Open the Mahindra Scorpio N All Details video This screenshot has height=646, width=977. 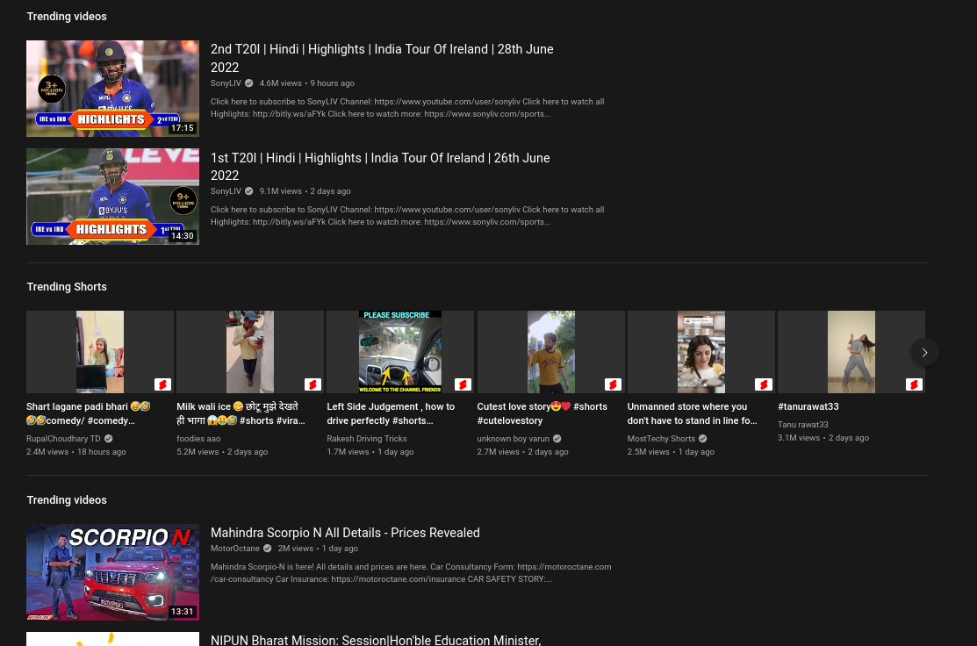click(x=345, y=533)
